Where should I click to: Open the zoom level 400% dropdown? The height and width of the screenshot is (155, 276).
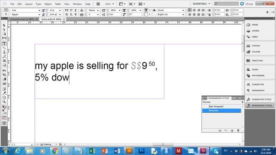coord(113,4)
